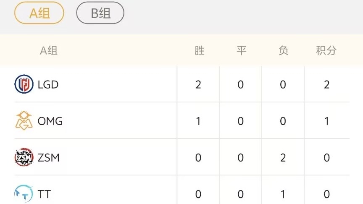Open the OMG team name
363x204 pixels.
pyautogui.click(x=50, y=121)
